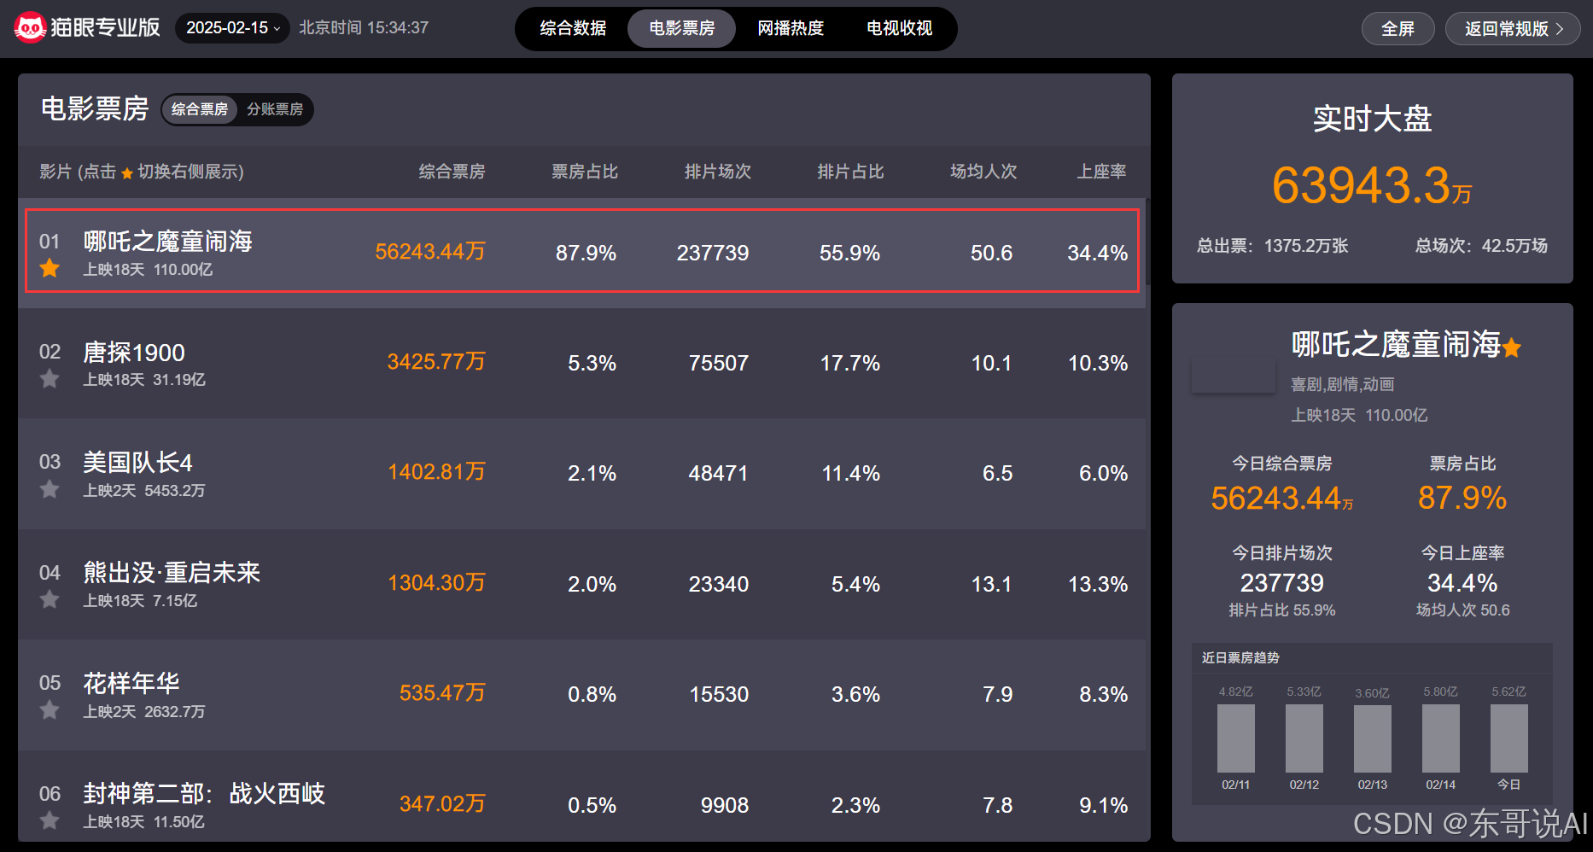Open movie title 美国队长4
The height and width of the screenshot is (852, 1593).
click(x=137, y=463)
